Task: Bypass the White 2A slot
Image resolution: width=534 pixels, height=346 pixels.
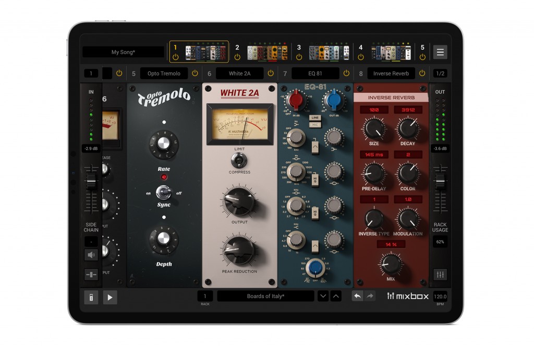Action: click(271, 73)
